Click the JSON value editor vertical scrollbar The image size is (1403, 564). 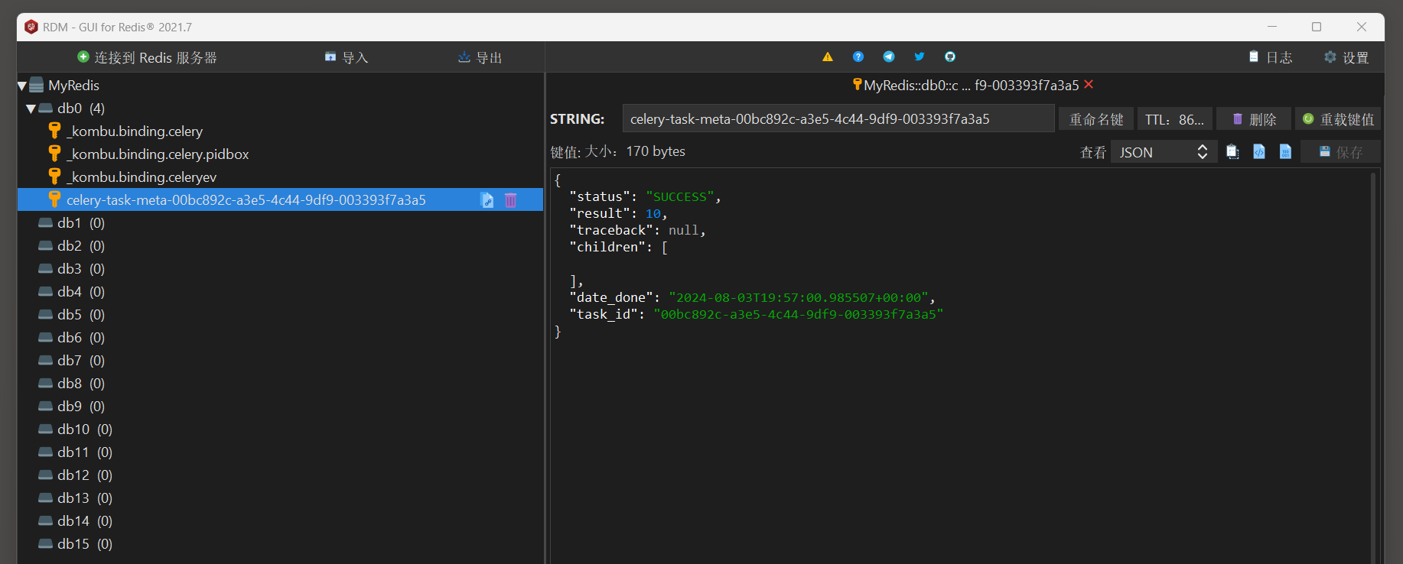tap(1373, 367)
